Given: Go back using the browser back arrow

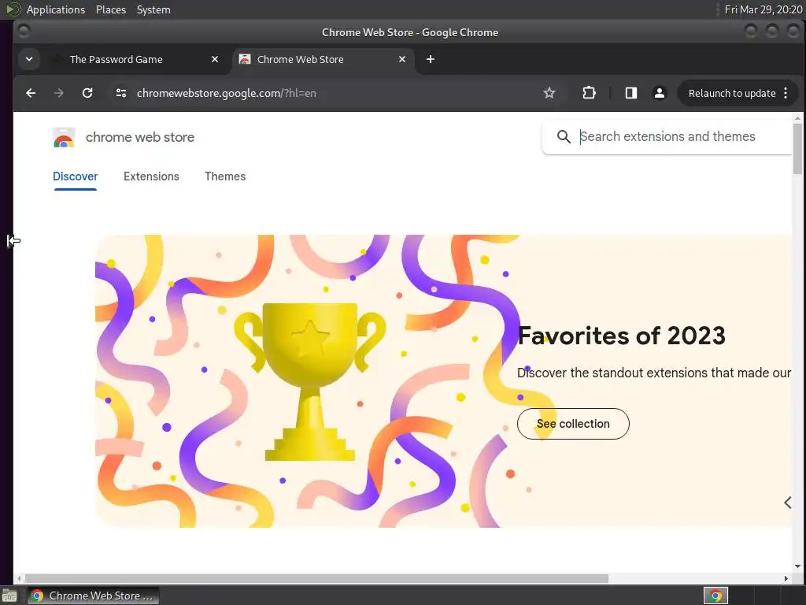Looking at the screenshot, I should 31,93.
